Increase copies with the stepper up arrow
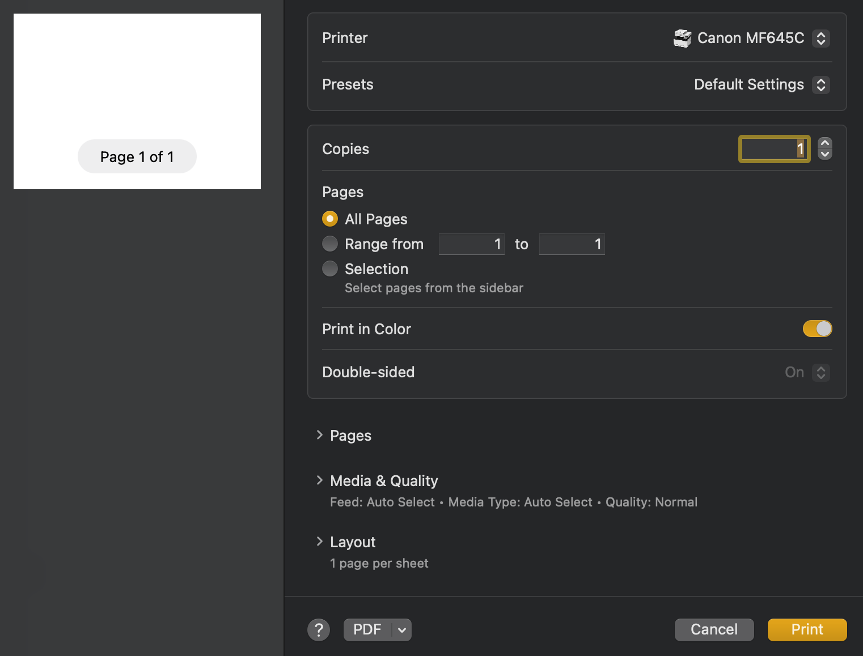 pos(825,143)
